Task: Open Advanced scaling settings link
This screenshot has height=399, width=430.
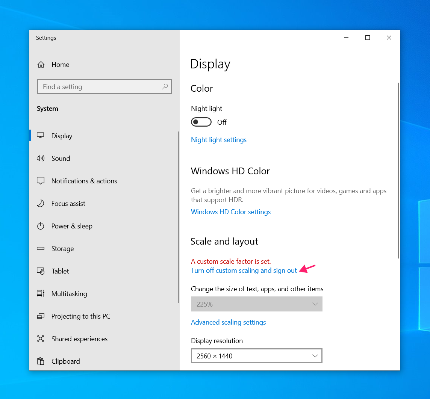Action: coord(228,322)
